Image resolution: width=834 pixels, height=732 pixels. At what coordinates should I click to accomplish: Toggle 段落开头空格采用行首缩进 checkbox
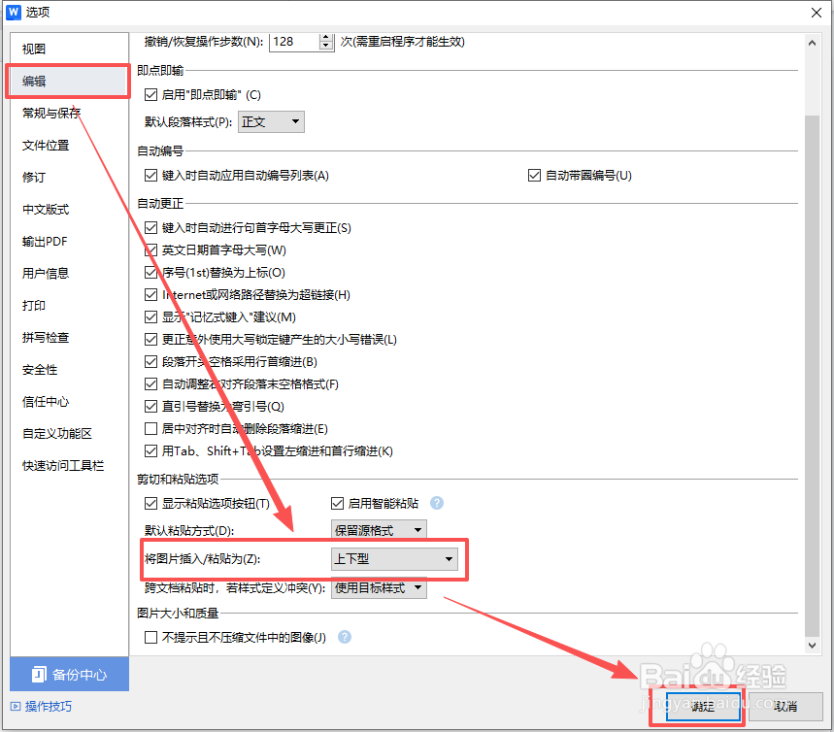click(x=151, y=362)
